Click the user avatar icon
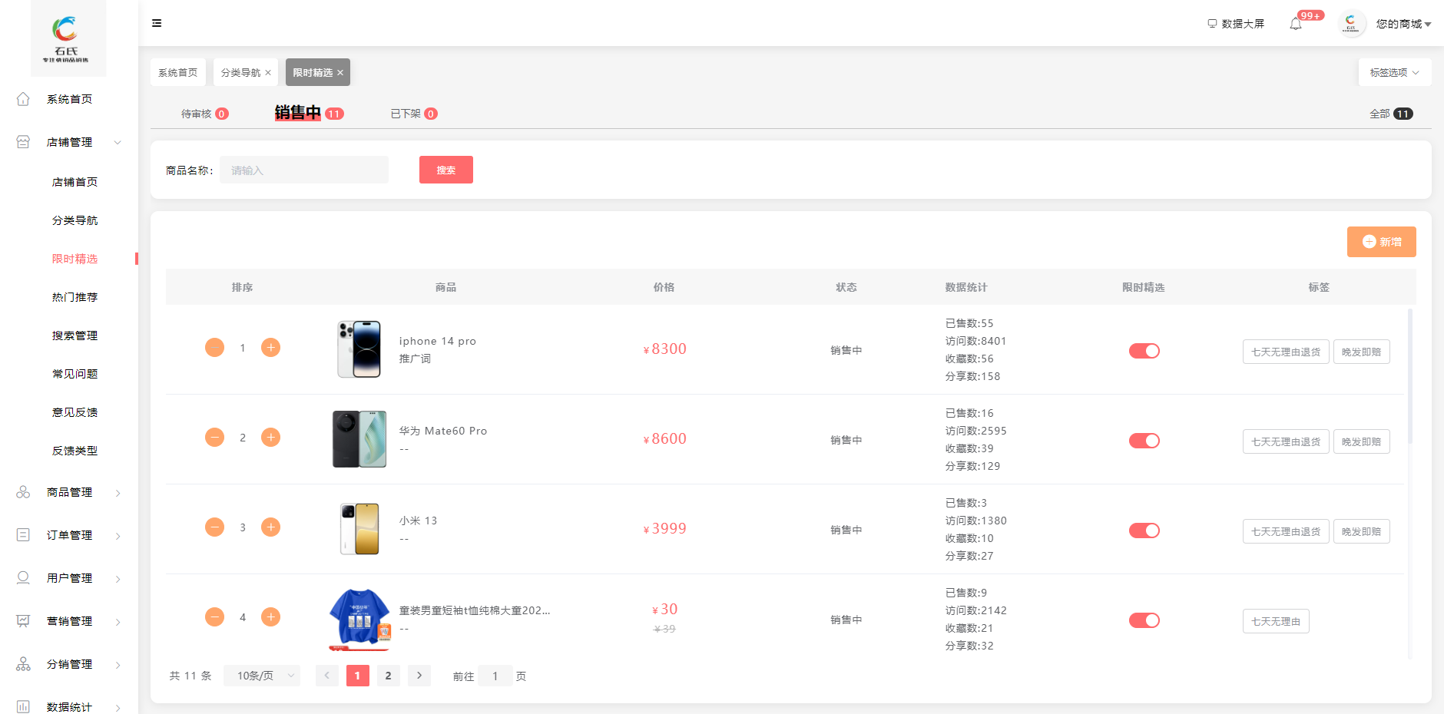Image resolution: width=1444 pixels, height=714 pixels. tap(1351, 24)
